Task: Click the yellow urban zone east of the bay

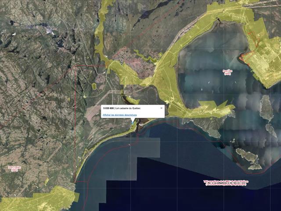Action: (263, 66)
